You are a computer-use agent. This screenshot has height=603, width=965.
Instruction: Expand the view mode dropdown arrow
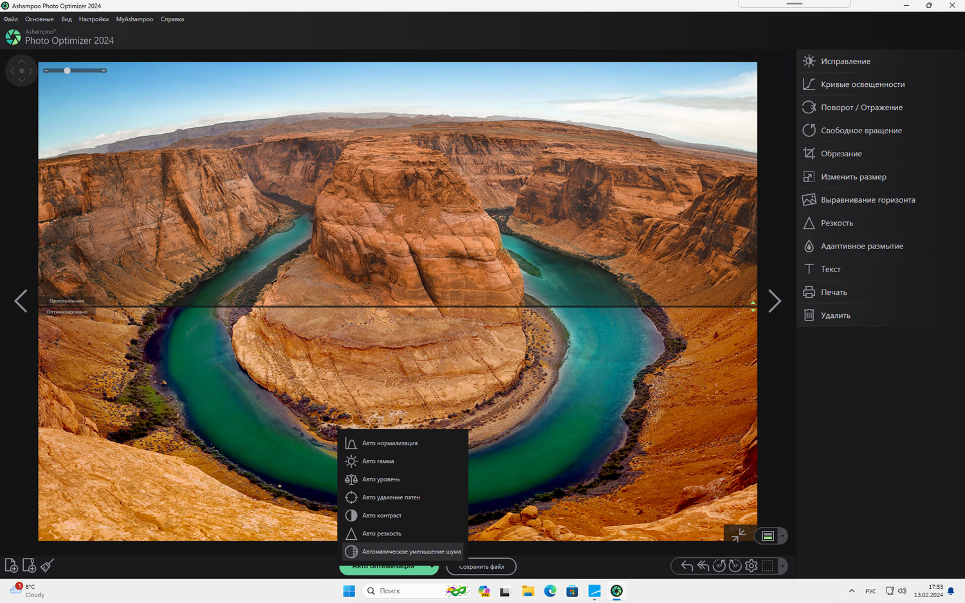point(782,536)
